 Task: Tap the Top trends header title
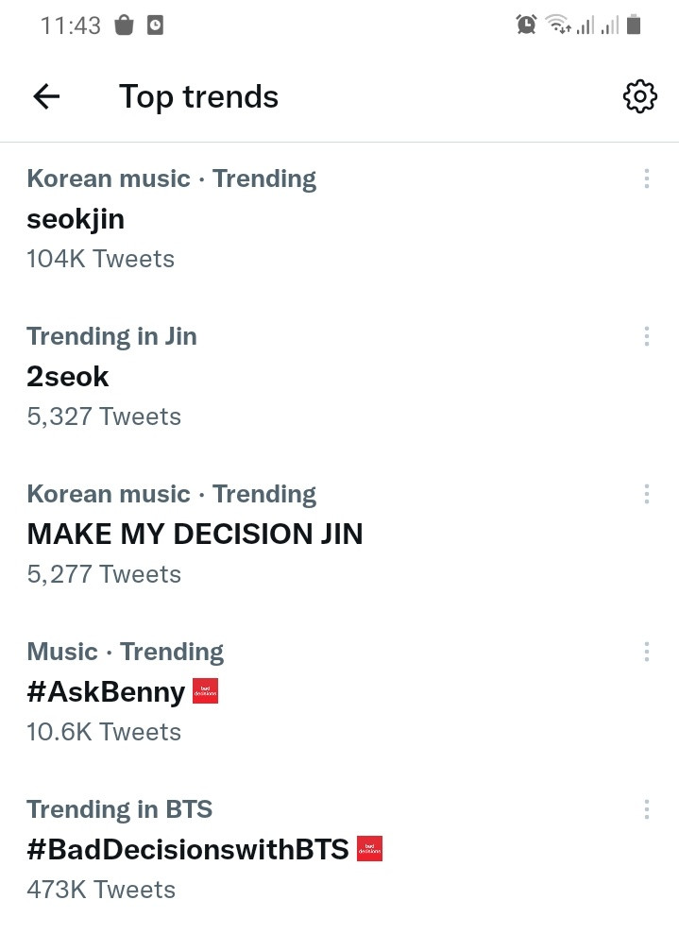tap(199, 97)
